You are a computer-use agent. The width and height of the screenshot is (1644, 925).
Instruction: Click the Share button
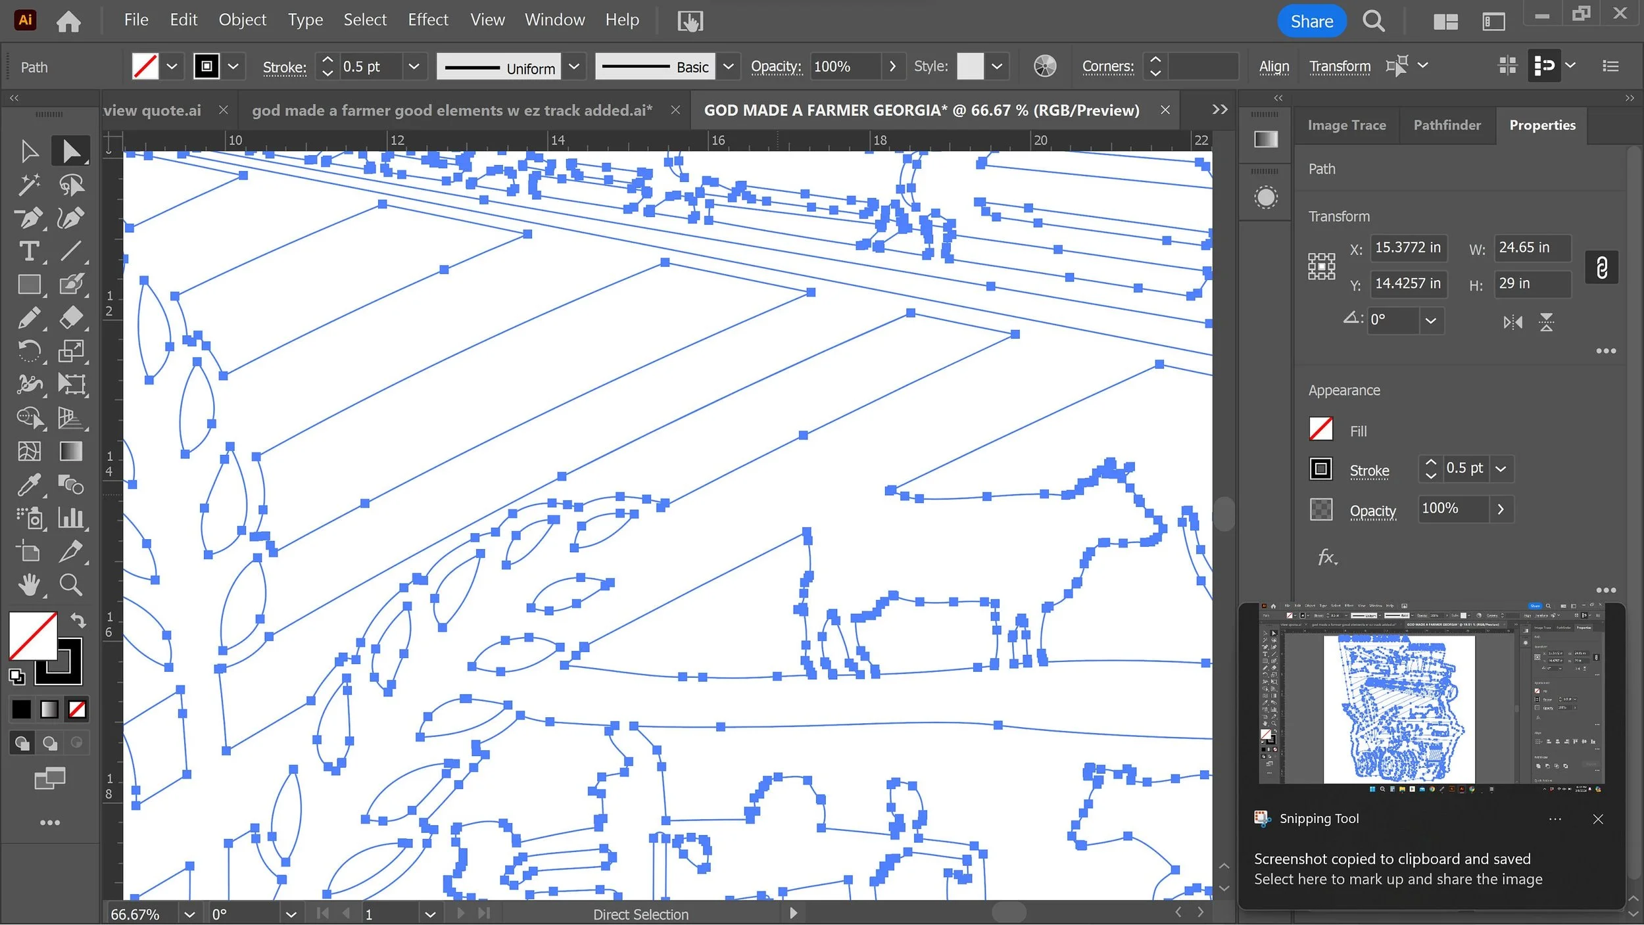point(1311,21)
